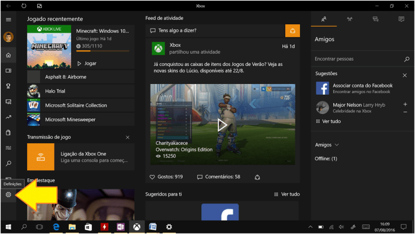Expand the Amigos filter dropdown
The height and width of the screenshot is (234, 415).
pos(337,145)
